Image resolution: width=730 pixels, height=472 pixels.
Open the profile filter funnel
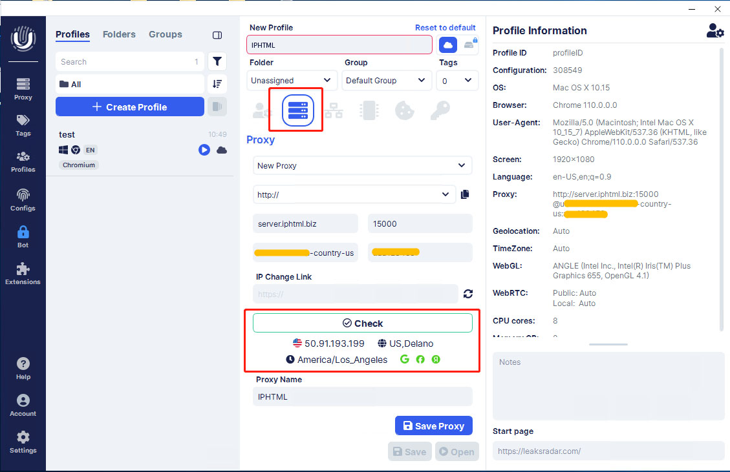coord(217,61)
